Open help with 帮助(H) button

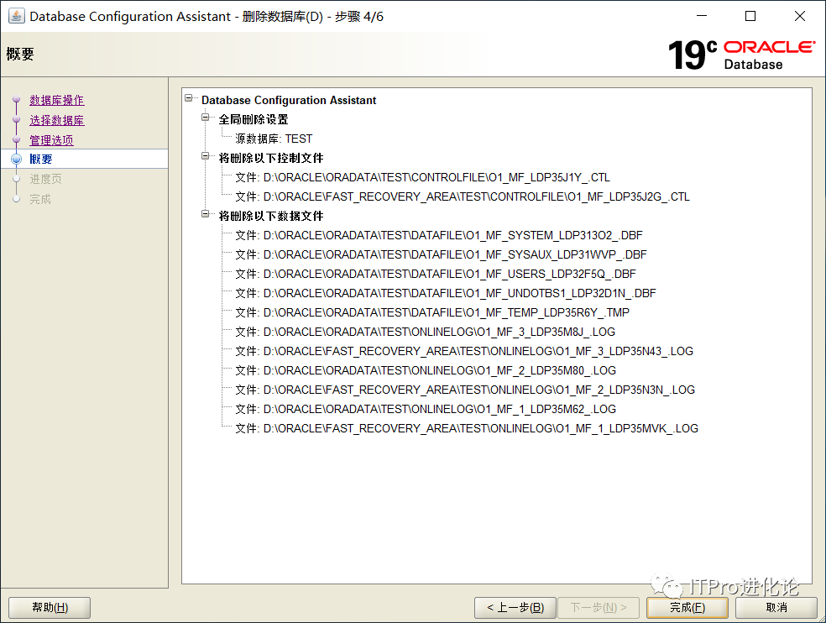tap(50, 608)
